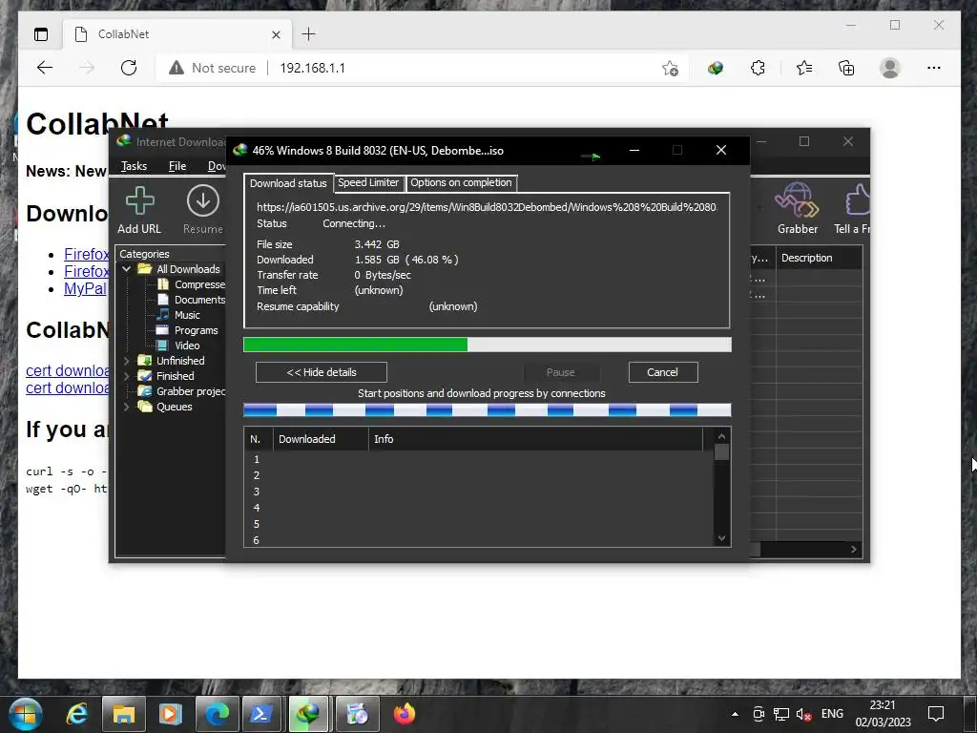977x733 pixels.
Task: Add this page to favorites star icon
Action: click(670, 68)
